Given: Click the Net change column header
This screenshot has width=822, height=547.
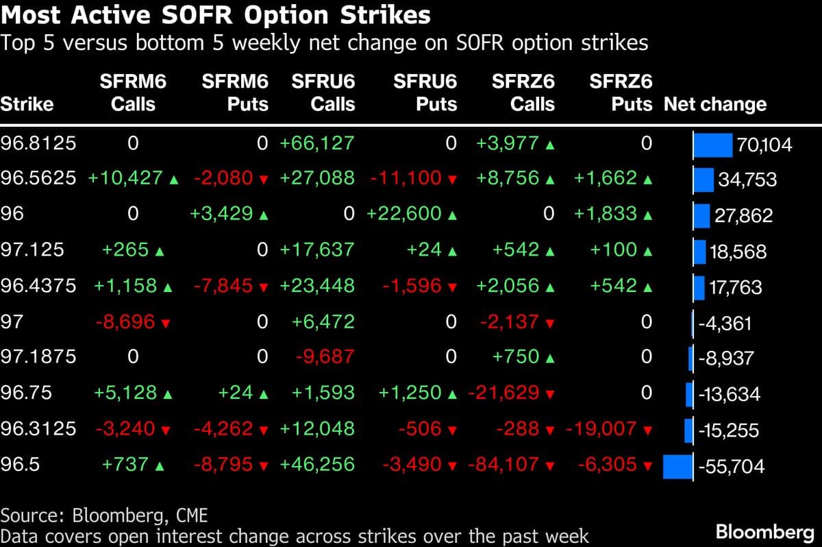Looking at the screenshot, I should point(715,105).
